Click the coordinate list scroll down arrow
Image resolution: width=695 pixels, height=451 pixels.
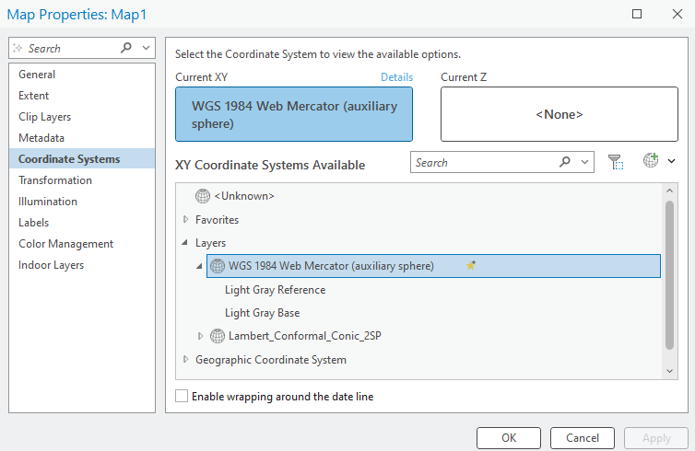(670, 370)
